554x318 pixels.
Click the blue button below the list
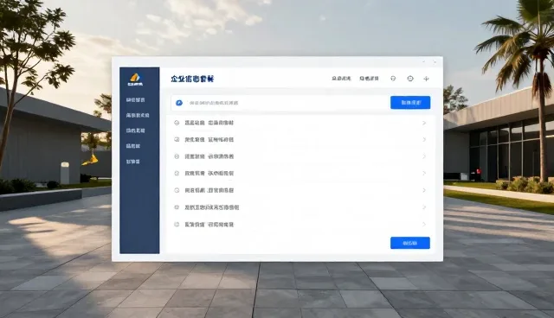410,243
